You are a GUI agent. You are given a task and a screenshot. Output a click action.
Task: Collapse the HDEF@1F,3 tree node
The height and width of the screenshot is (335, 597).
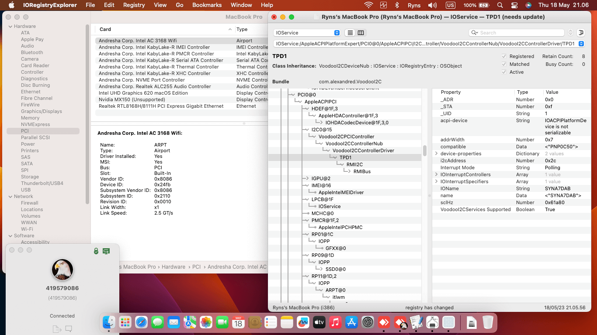[x=307, y=109]
